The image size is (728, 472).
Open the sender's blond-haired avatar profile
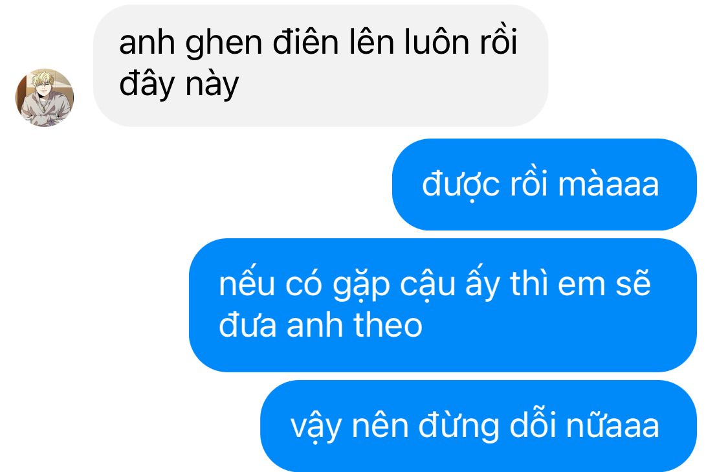point(45,97)
